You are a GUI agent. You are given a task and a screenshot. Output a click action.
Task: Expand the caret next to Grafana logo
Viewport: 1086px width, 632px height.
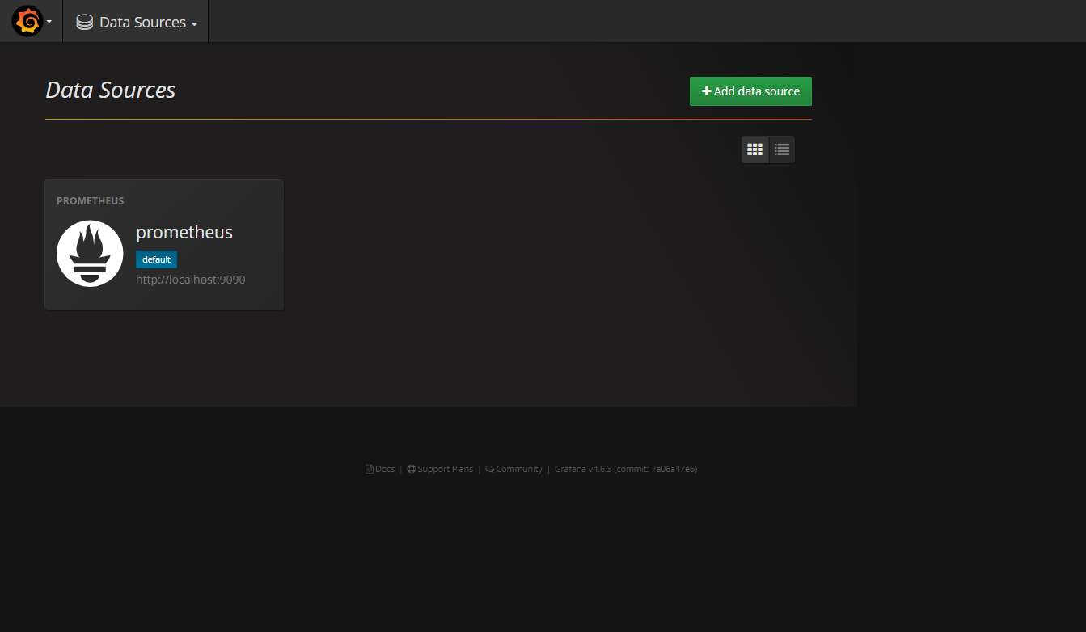pyautogui.click(x=49, y=22)
